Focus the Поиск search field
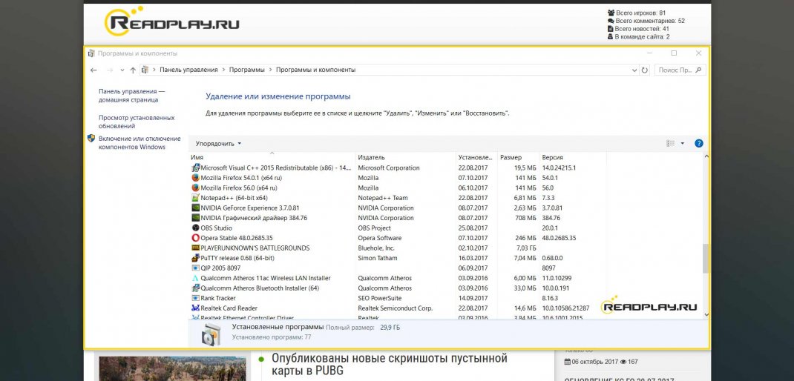This screenshot has height=381, width=794. tap(680, 70)
